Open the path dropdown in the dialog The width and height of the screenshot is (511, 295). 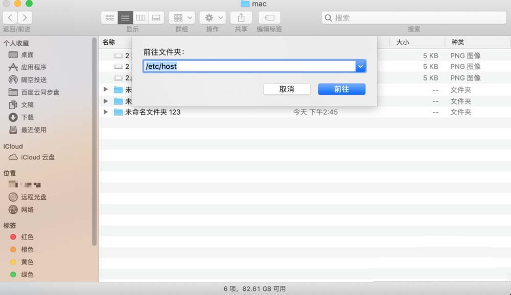point(361,66)
